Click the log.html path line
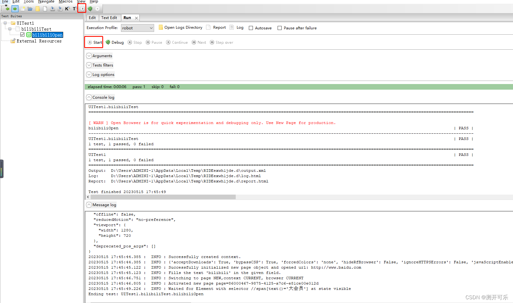Image resolution: width=513 pixels, height=303 pixels. (x=174, y=176)
